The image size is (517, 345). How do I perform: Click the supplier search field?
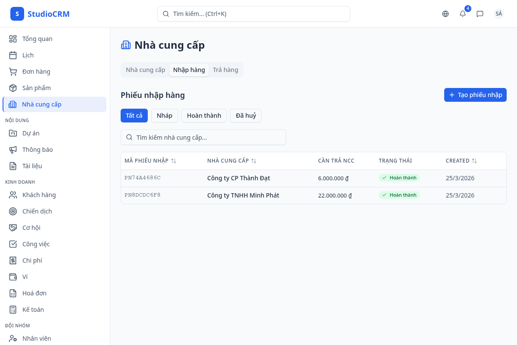[203, 137]
